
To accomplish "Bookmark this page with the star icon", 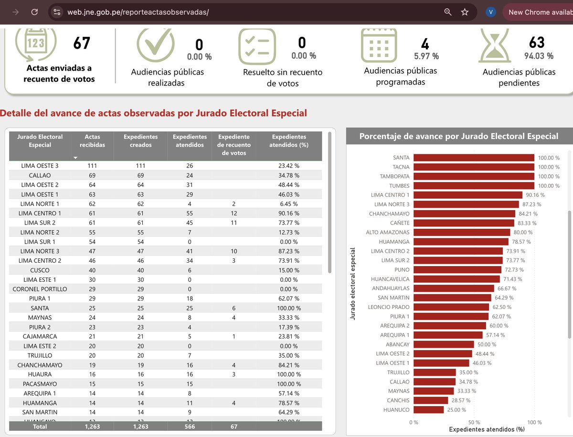I will pos(465,12).
